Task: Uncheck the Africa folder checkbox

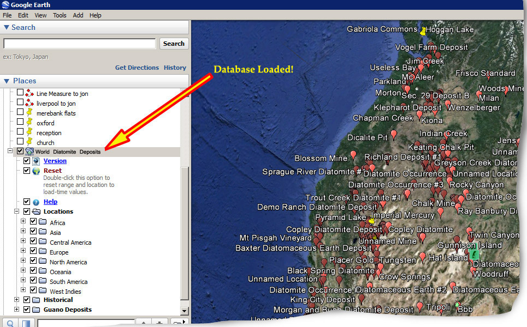Action: coord(33,221)
